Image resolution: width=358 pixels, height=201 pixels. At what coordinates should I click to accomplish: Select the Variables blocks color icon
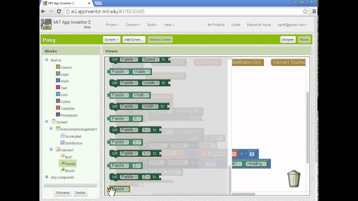58,108
